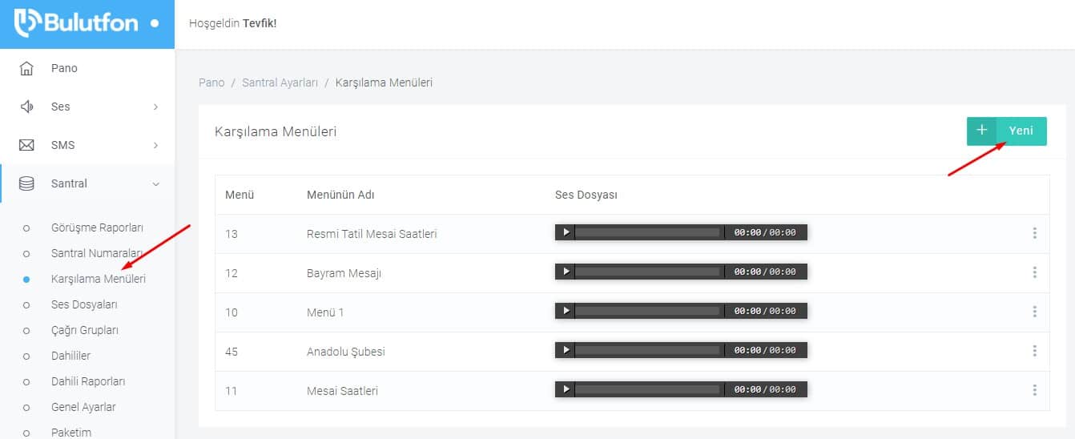
Task: Click the Ses speaker icon
Action: 26,107
